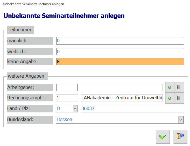Add a new Arbeitgeber with the plus icon
Image resolution: width=190 pixels, height=146 pixels.
point(169,87)
